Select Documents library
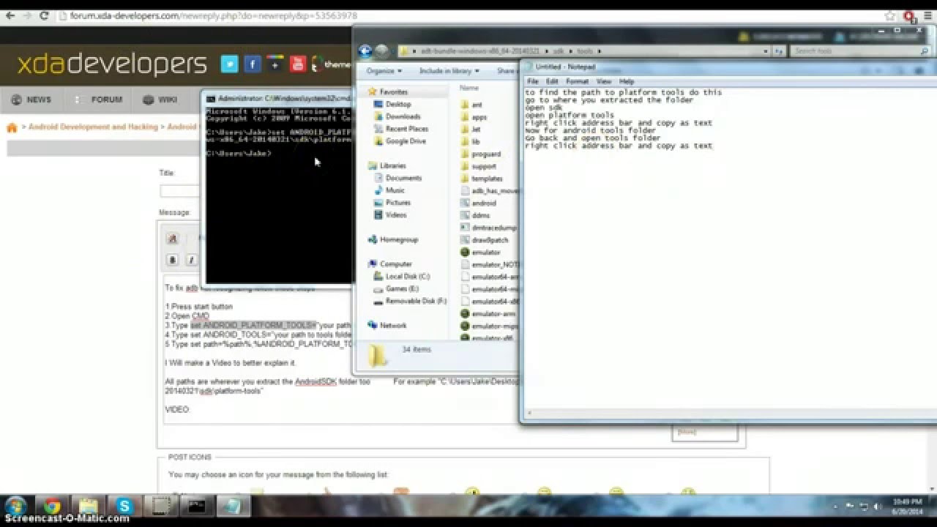Image resolution: width=937 pixels, height=527 pixels. click(x=397, y=178)
